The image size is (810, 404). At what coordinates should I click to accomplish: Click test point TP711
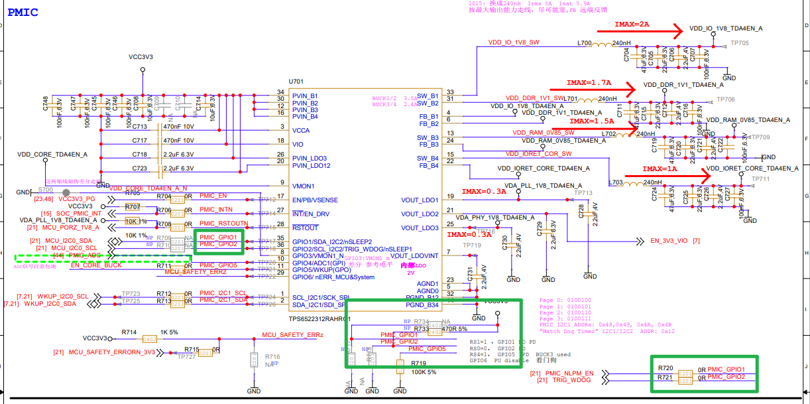760,179
